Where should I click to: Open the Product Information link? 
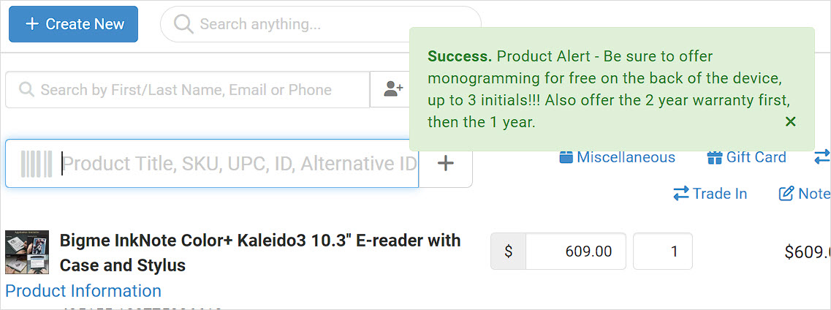[83, 290]
